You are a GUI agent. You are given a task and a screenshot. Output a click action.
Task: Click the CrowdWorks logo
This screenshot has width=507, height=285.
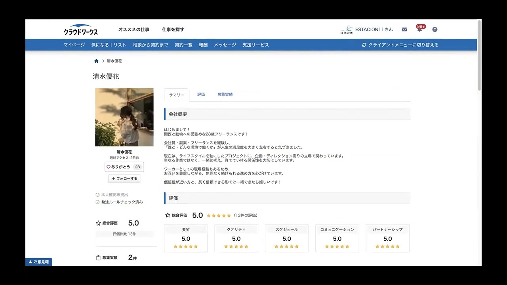coord(81,30)
